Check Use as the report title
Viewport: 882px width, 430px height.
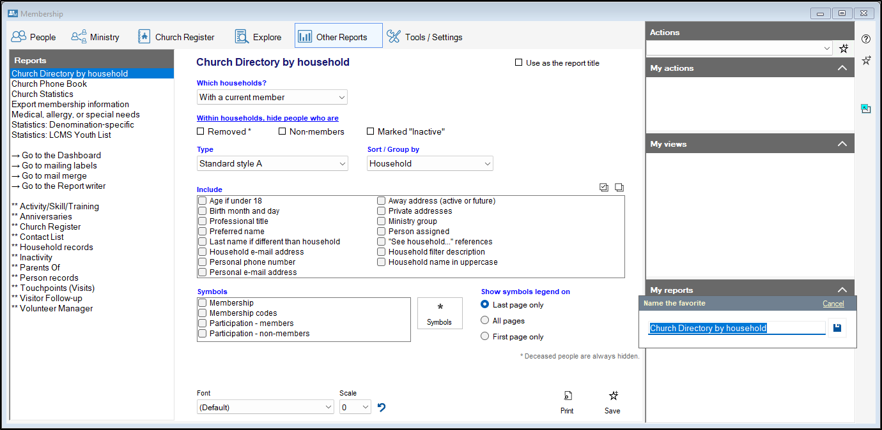pyautogui.click(x=519, y=63)
